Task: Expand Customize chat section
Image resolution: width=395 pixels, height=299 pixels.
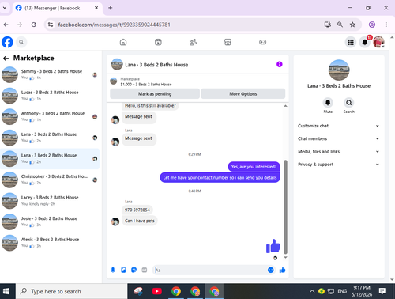Action: pyautogui.click(x=339, y=126)
